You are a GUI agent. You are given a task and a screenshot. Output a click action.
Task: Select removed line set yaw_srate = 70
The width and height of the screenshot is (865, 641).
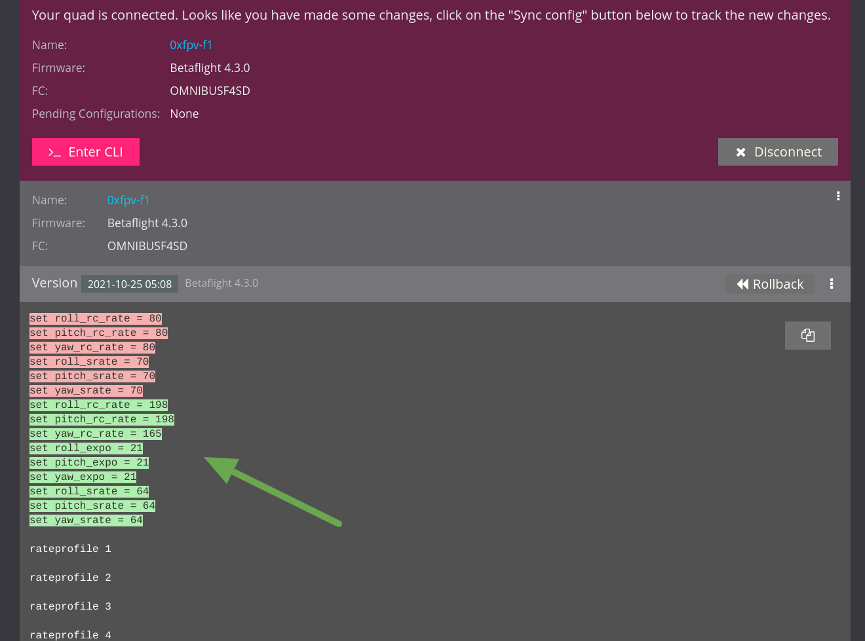[x=86, y=391]
